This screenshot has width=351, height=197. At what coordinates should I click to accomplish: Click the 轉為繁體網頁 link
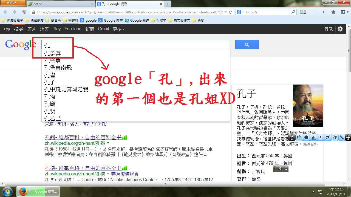[x=125, y=174]
